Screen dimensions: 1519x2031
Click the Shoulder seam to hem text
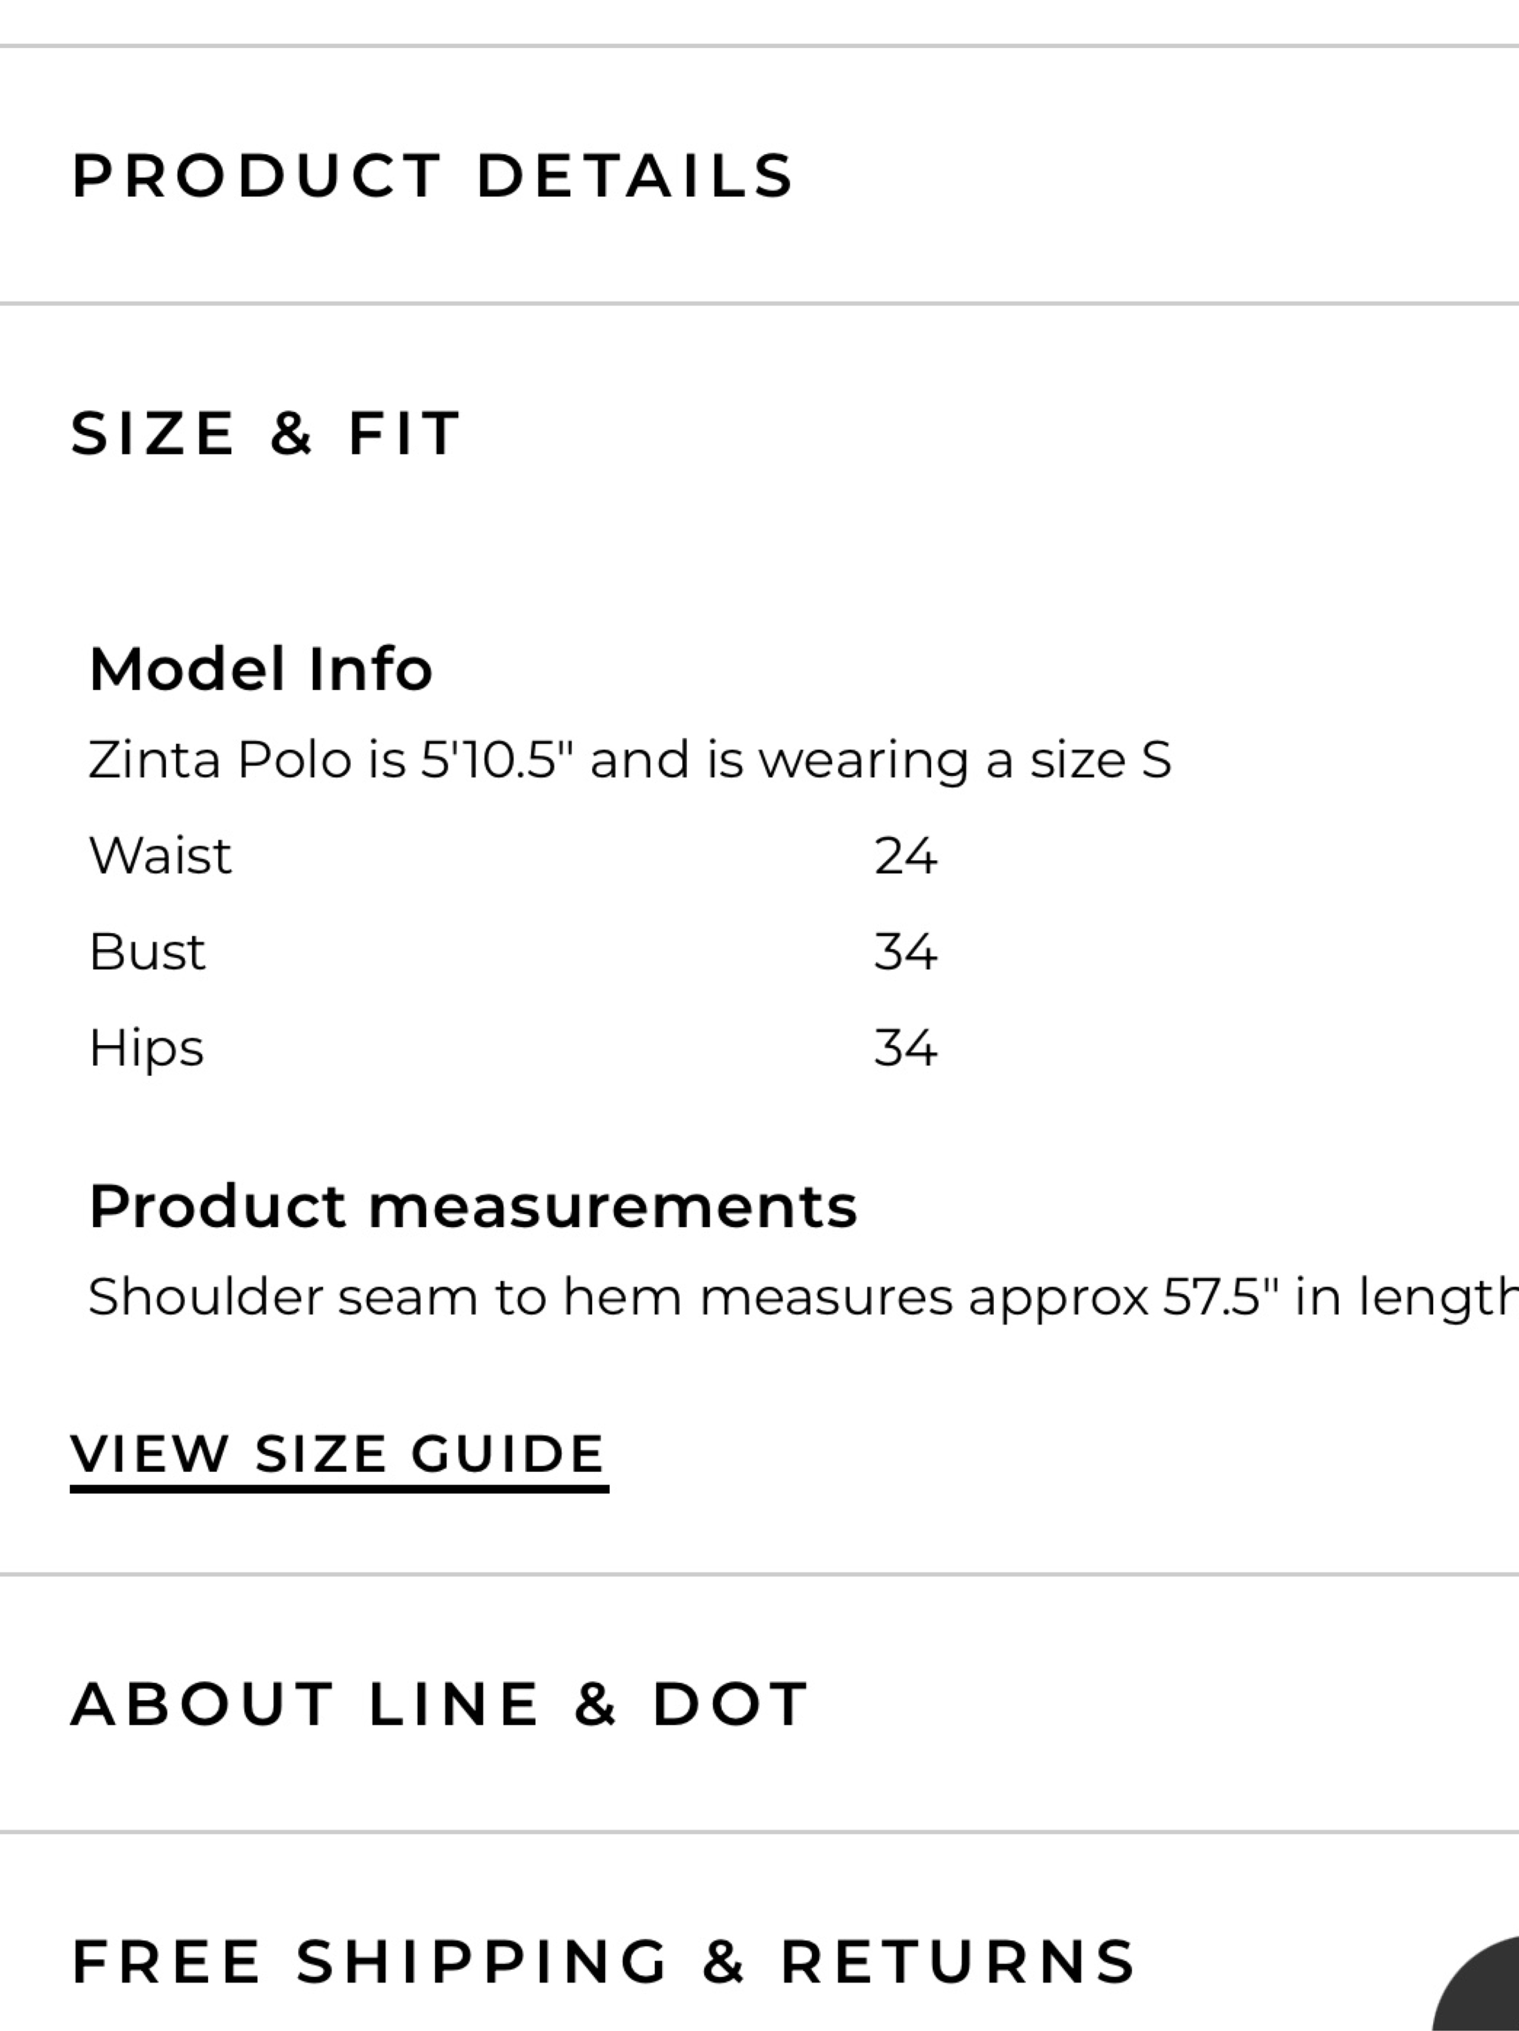click(385, 1297)
